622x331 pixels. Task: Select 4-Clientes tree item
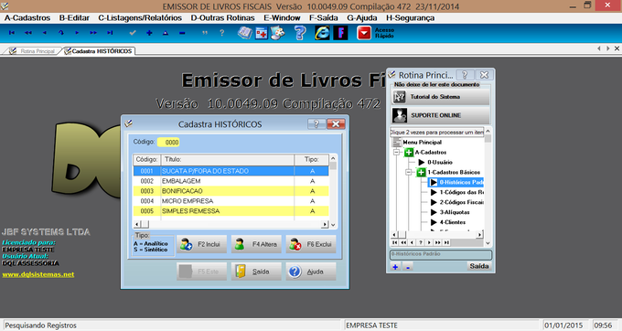coord(452,222)
